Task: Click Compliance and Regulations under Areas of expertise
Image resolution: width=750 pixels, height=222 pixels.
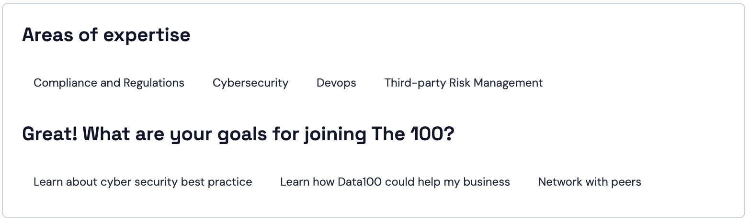Action: point(109,83)
